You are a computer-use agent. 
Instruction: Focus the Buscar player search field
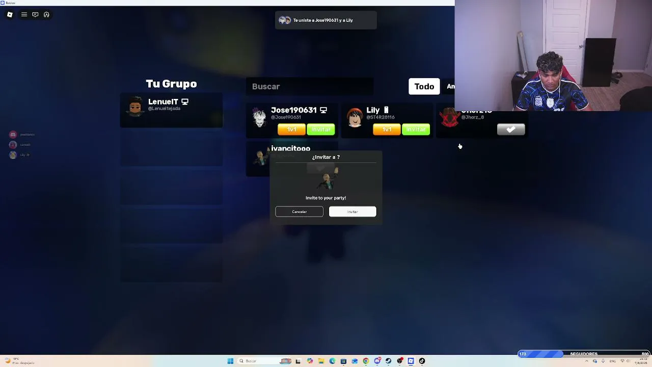pos(310,87)
